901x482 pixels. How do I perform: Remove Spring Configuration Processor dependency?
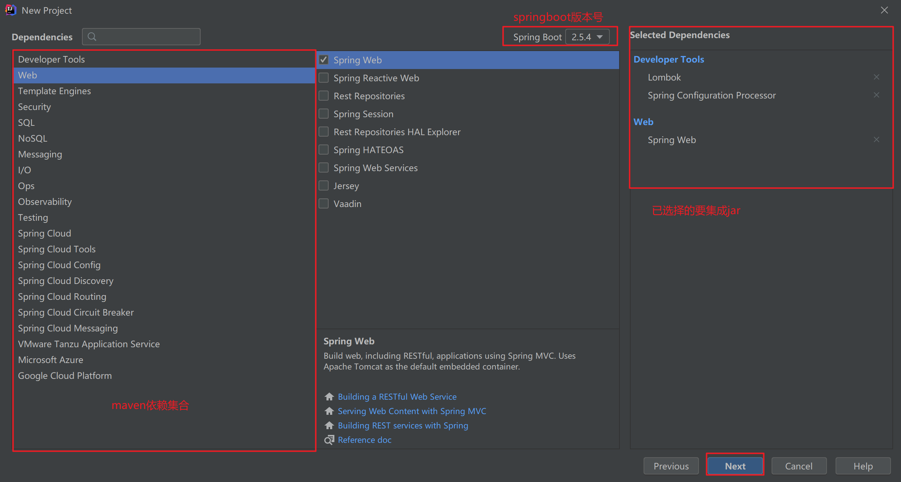coord(876,95)
